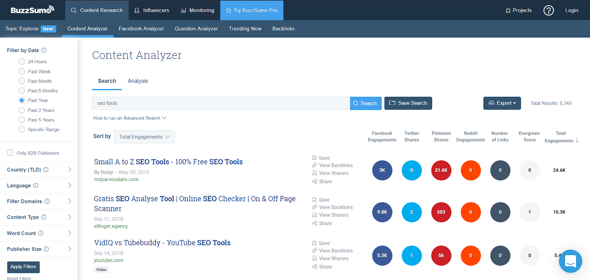View Sharers for mdparvezalam.com result

click(x=330, y=173)
